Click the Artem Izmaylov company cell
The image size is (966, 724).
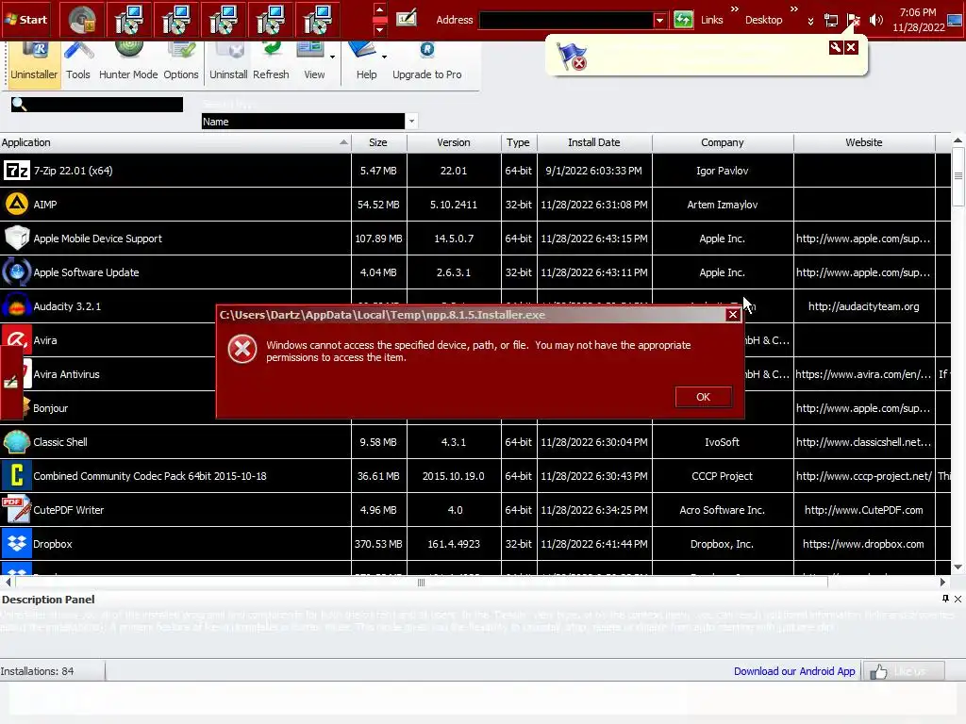(x=722, y=205)
